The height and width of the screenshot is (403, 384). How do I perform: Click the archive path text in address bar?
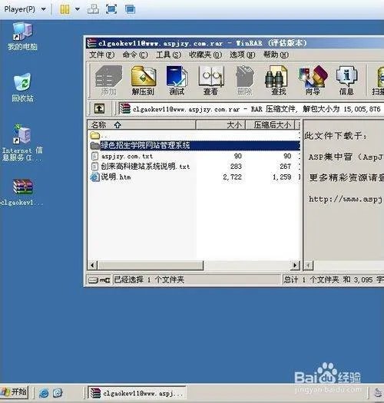pyautogui.click(x=257, y=109)
